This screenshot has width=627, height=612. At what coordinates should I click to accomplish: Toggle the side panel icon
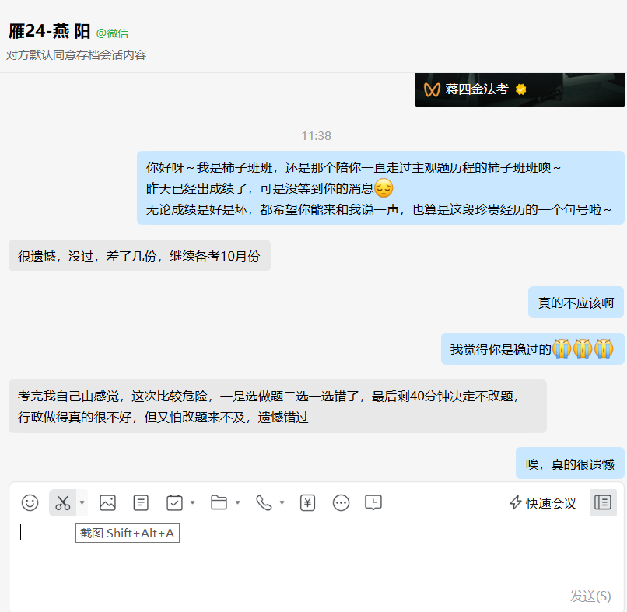click(x=603, y=502)
